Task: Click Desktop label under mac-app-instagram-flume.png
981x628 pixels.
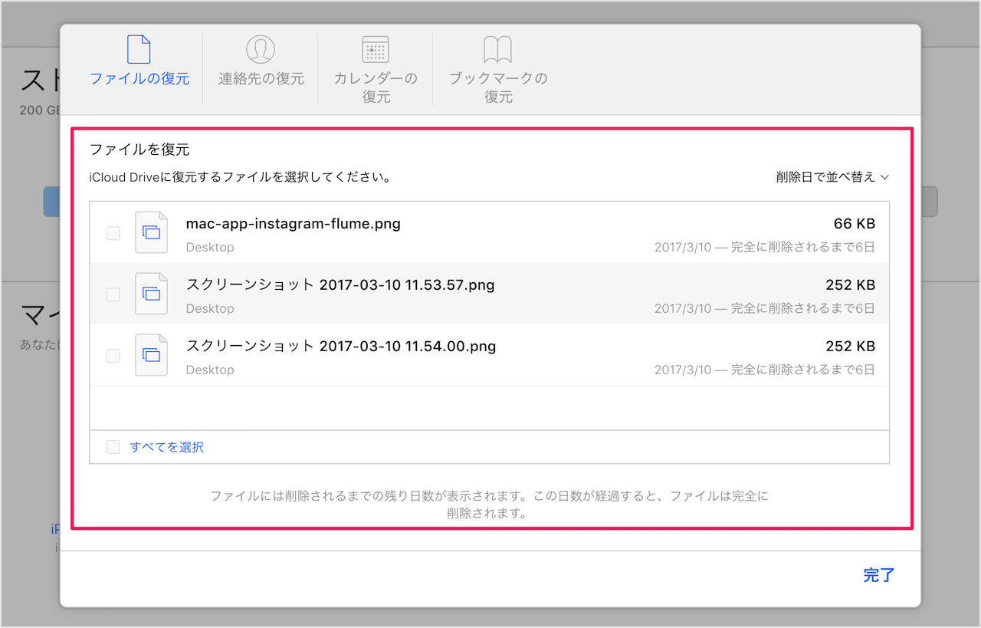Action: tap(210, 248)
